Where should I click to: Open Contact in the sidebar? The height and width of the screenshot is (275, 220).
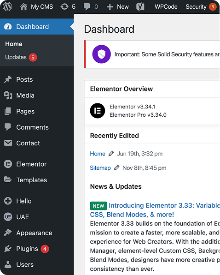pos(28,143)
